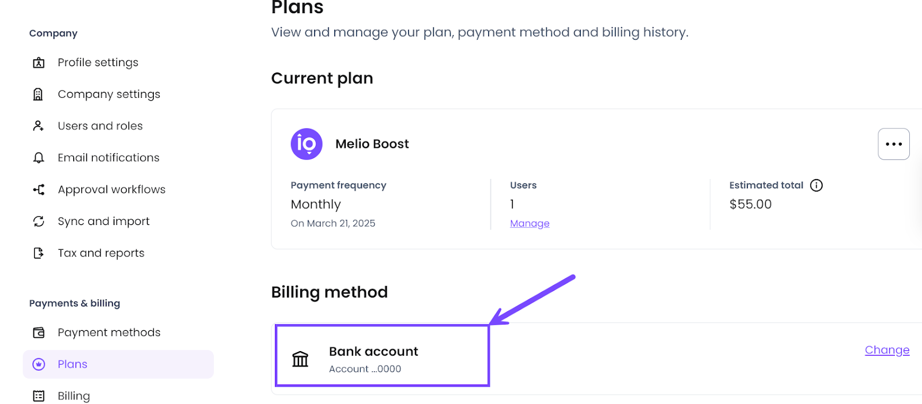Click the Sync and import icon

pyautogui.click(x=39, y=222)
